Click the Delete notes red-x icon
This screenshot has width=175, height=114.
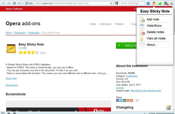pyautogui.click(x=142, y=32)
